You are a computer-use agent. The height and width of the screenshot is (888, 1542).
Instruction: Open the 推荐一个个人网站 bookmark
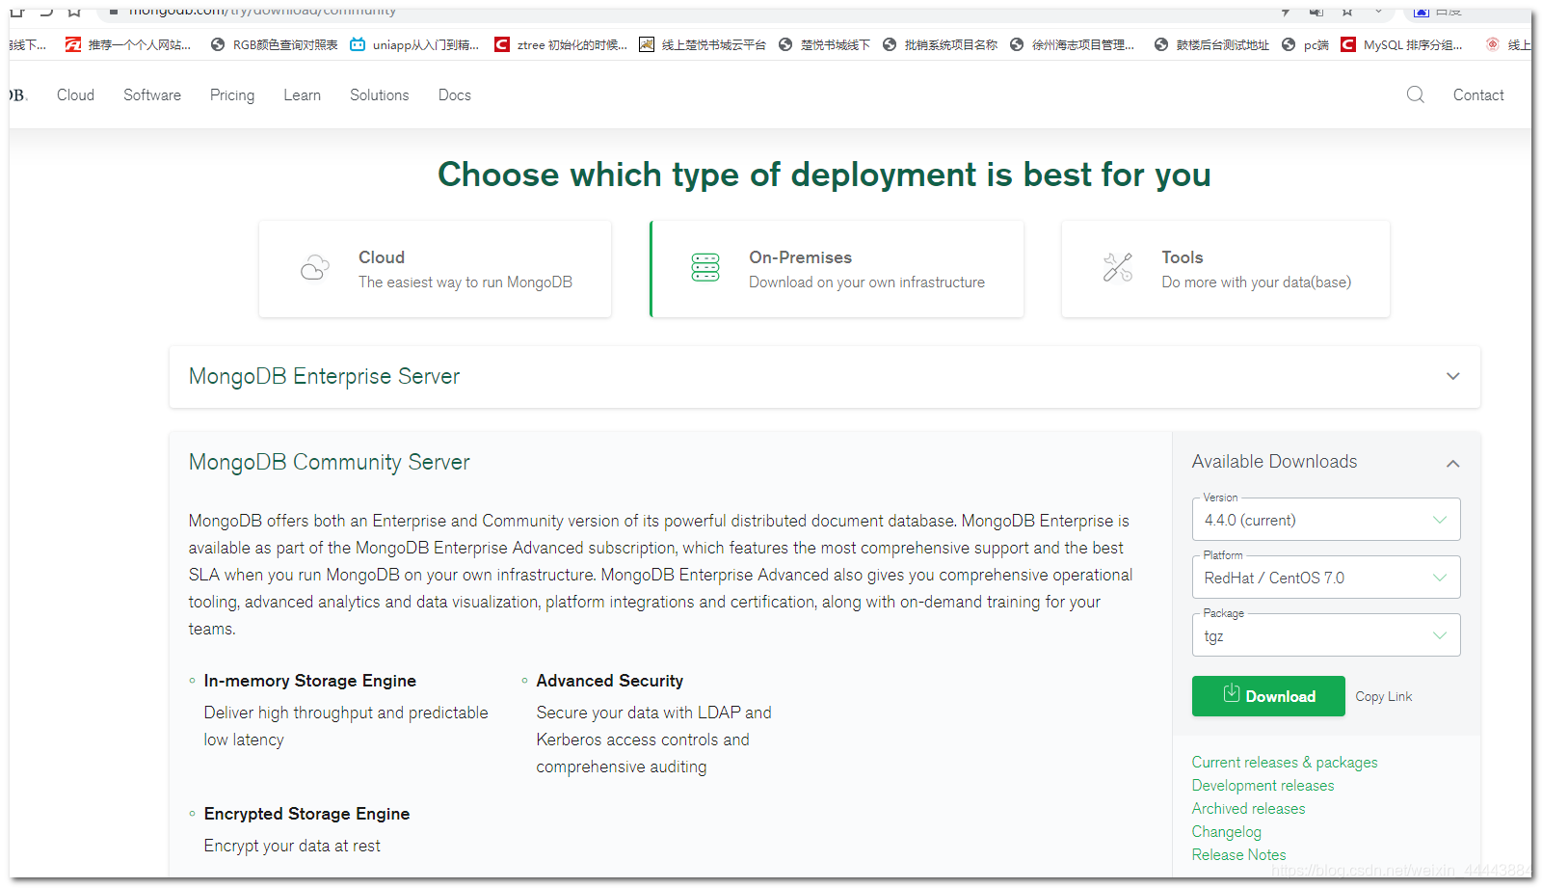[x=128, y=44]
